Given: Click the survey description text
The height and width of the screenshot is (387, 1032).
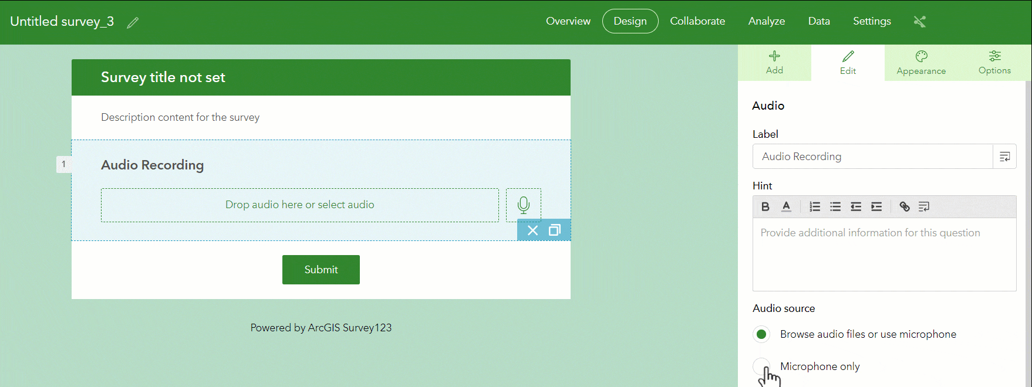Looking at the screenshot, I should tap(180, 117).
